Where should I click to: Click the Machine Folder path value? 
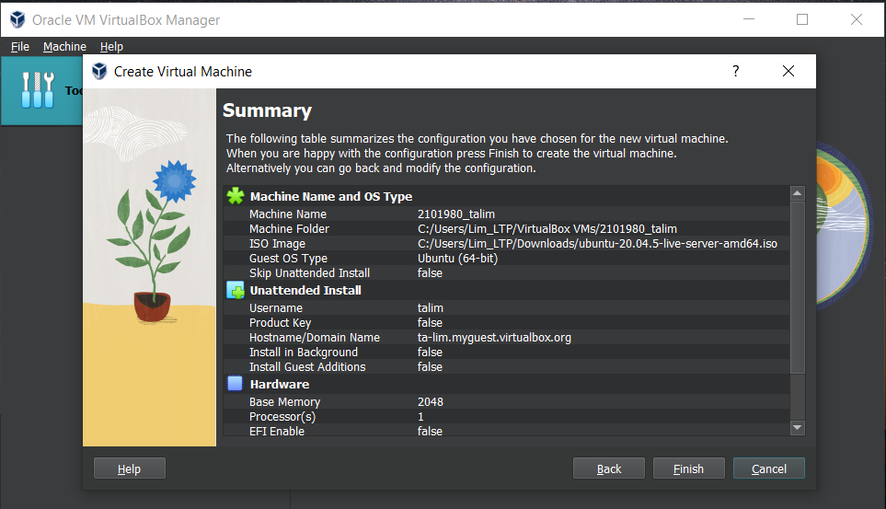(x=547, y=228)
